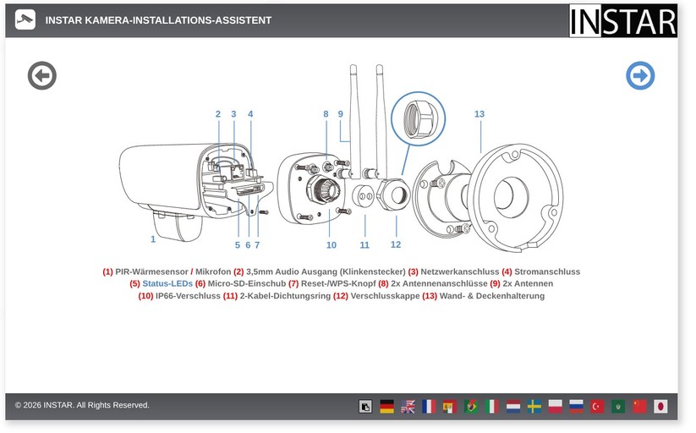This screenshot has width=696, height=433.
Task: Click diagram label number 5
Action: (238, 245)
